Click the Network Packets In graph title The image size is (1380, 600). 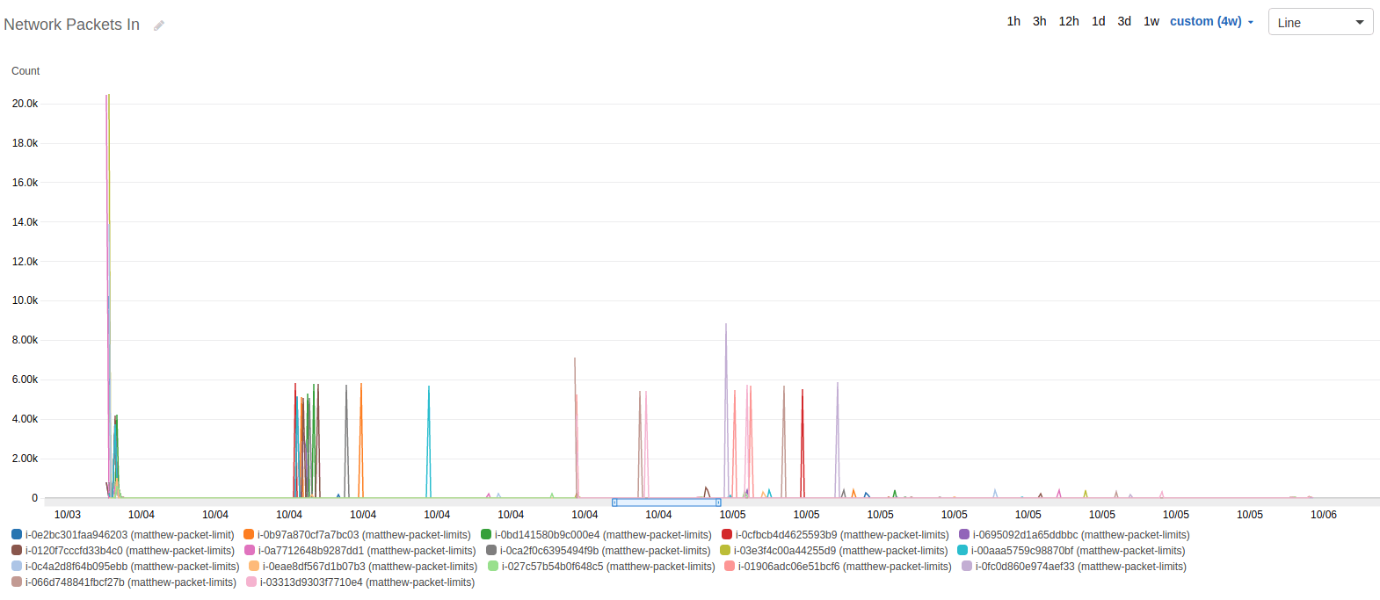click(x=72, y=25)
